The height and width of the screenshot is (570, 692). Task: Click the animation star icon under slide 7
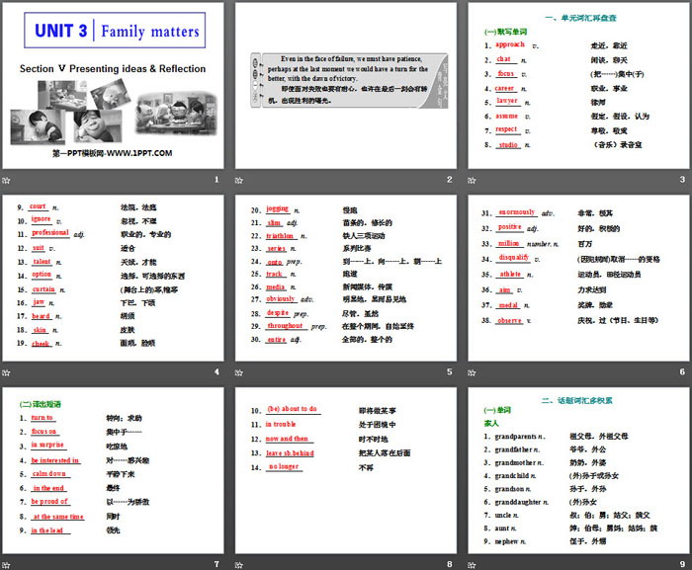coord(6,565)
